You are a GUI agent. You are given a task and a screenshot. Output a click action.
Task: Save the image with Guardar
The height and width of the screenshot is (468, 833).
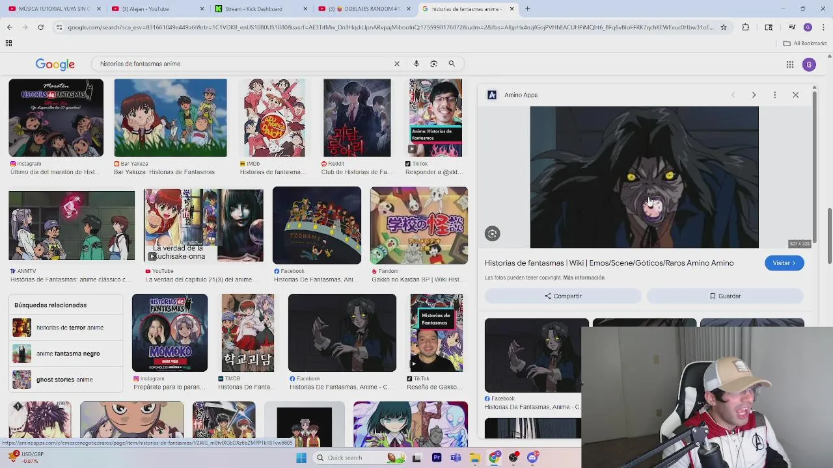[725, 296]
